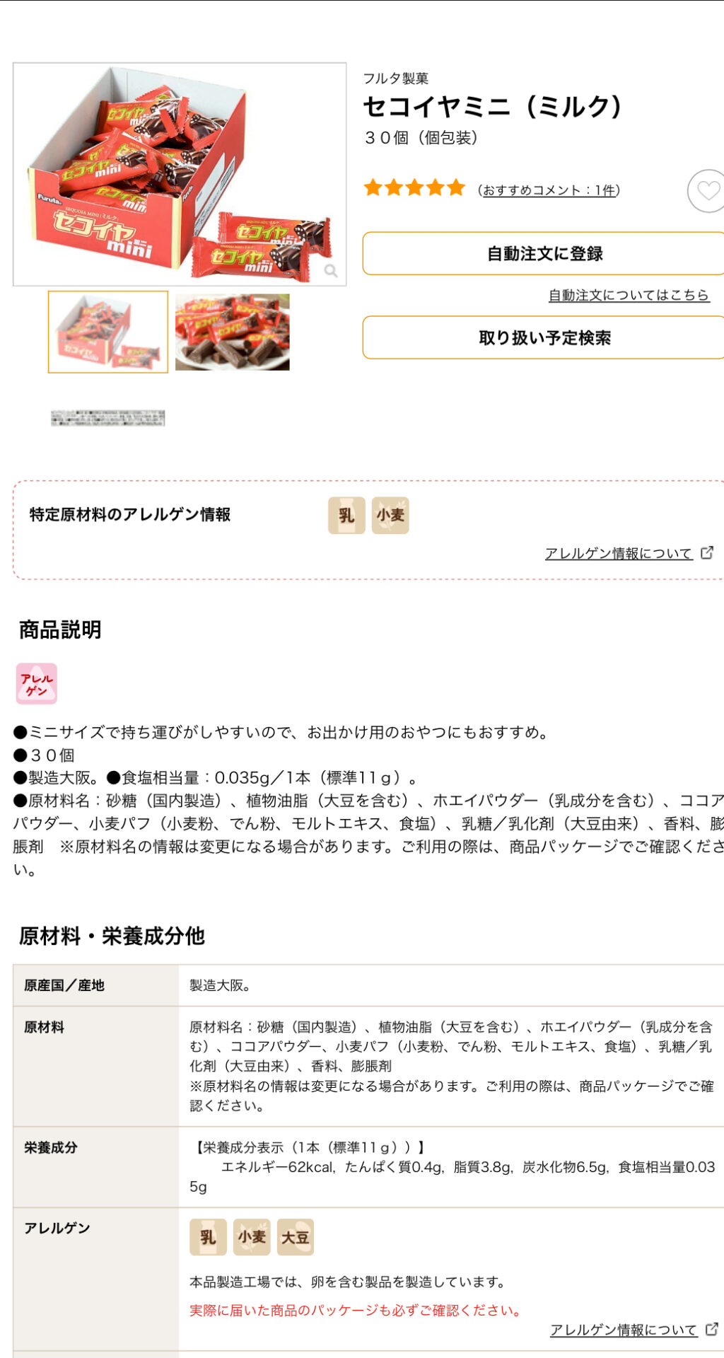
Task: Click the pink アレルゲン icon under 商品説明
Action: click(x=37, y=683)
